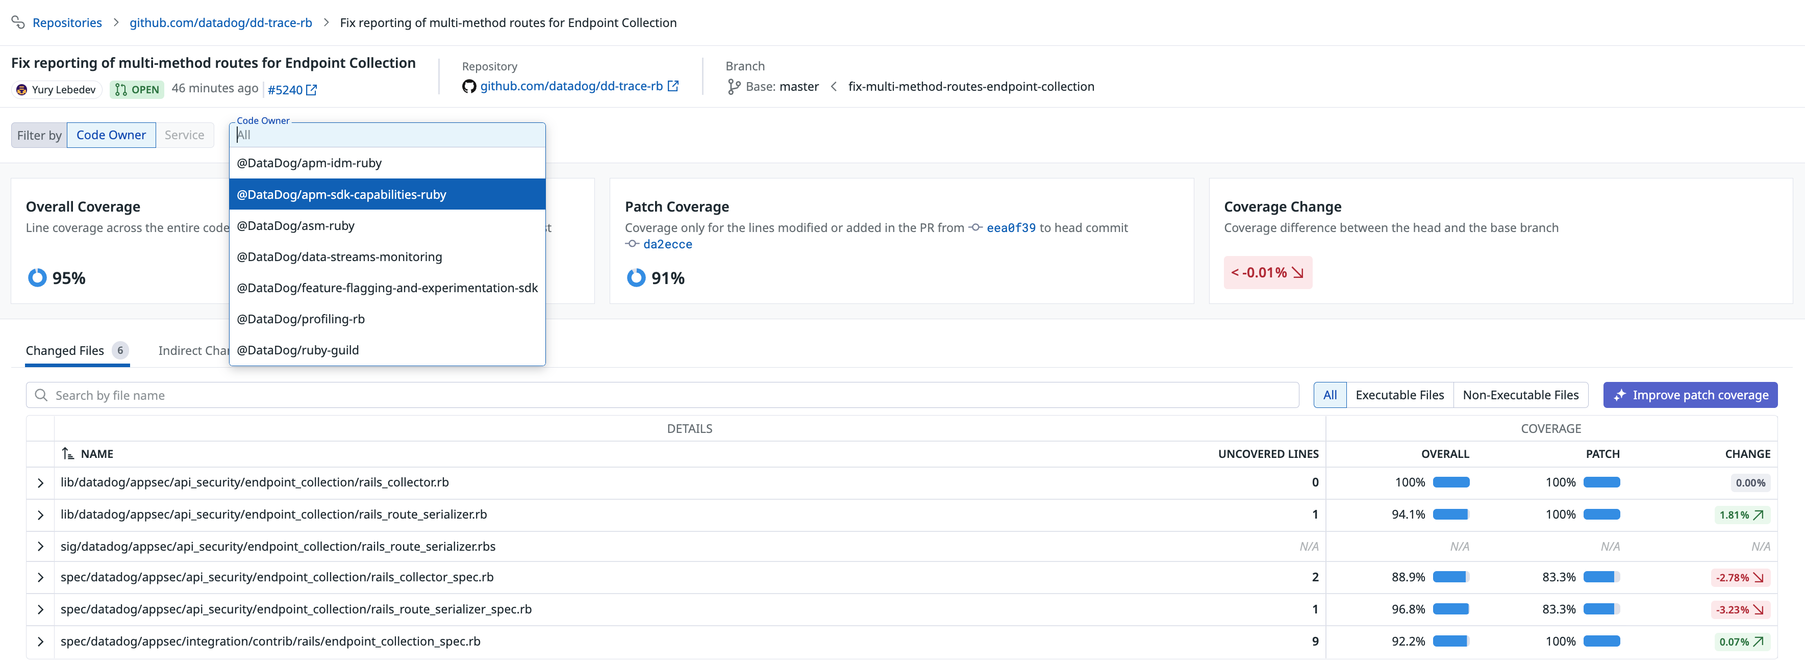
Task: Click the repositories link icon in breadcrumb
Action: click(18, 22)
